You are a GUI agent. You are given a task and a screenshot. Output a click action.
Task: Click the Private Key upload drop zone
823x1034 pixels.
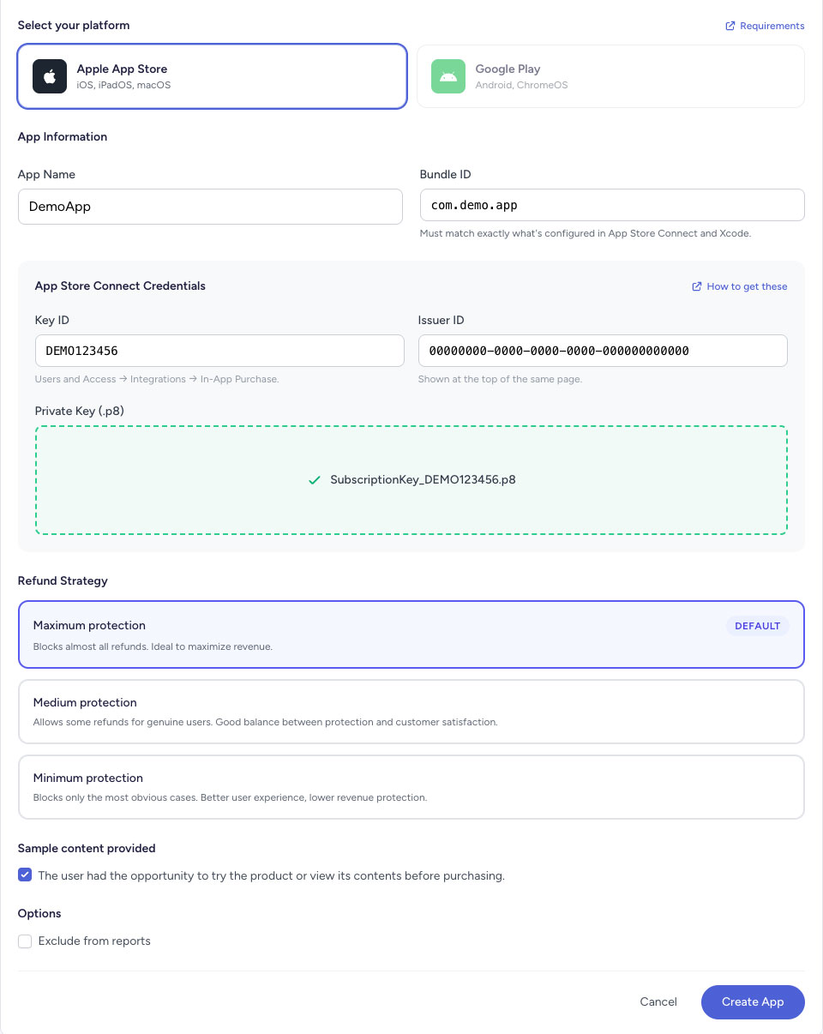click(x=411, y=480)
